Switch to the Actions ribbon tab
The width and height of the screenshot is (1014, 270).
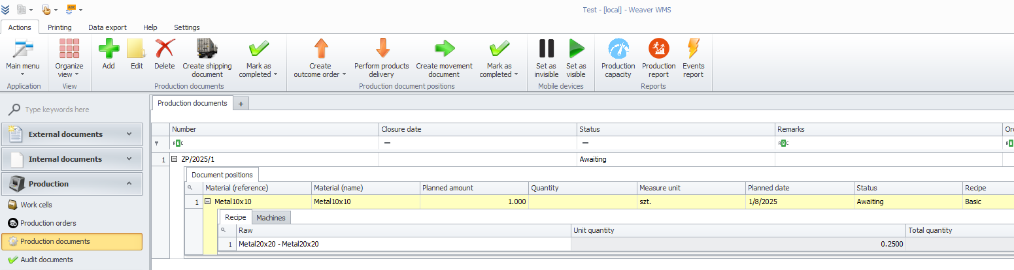click(20, 27)
